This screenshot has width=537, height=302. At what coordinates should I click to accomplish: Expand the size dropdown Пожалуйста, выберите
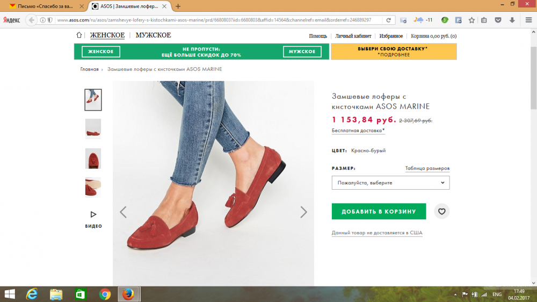(x=390, y=183)
